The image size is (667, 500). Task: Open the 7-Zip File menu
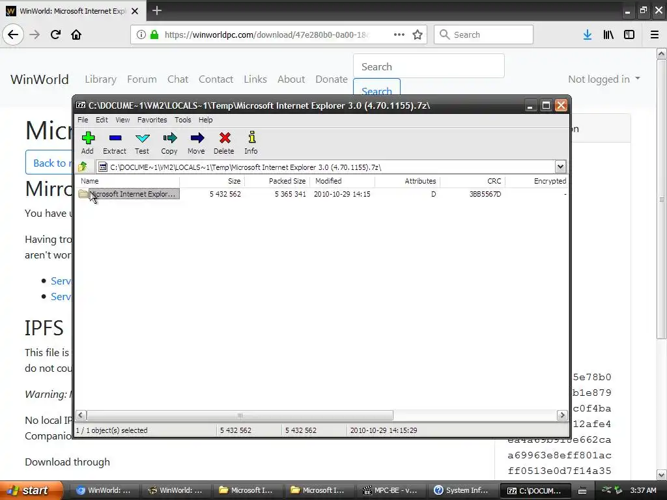(83, 120)
